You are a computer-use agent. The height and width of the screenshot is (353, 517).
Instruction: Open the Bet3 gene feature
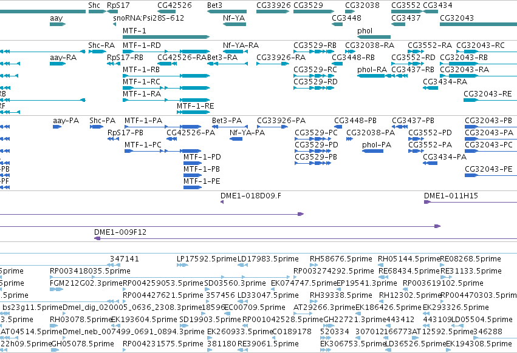(227, 12)
